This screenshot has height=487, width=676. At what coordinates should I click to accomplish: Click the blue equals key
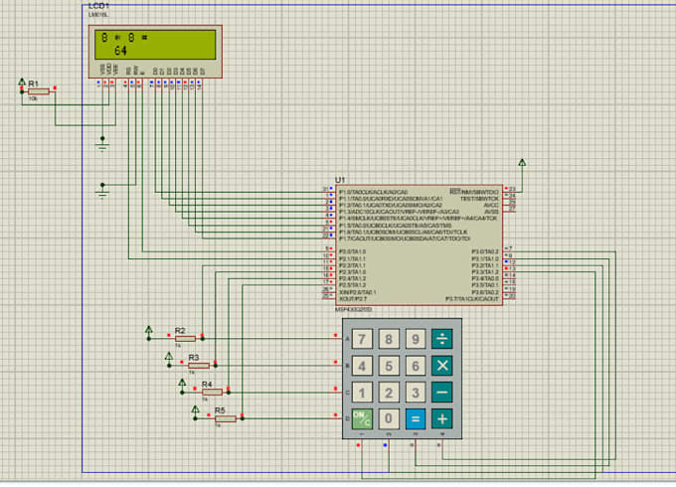point(416,418)
